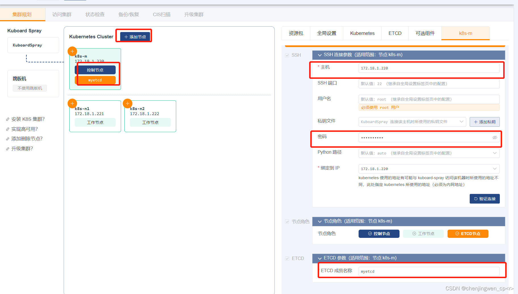Image resolution: width=518 pixels, height=294 pixels.
Task: Open the Kubernetes settings tab
Action: 362,33
